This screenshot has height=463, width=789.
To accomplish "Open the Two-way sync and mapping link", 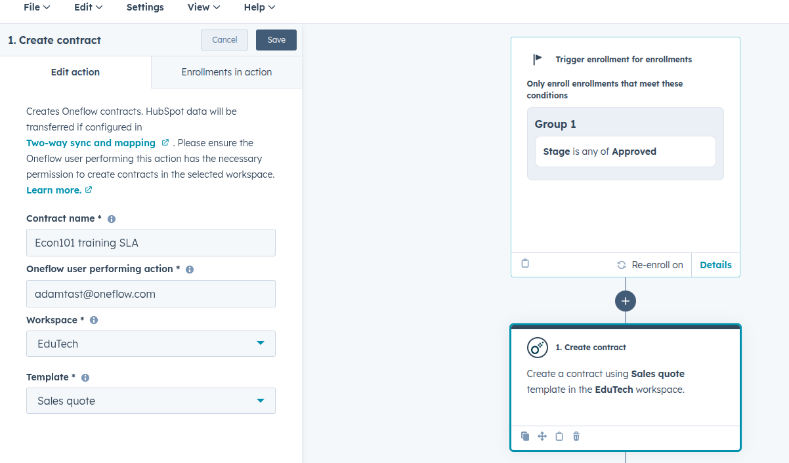I will [91, 143].
